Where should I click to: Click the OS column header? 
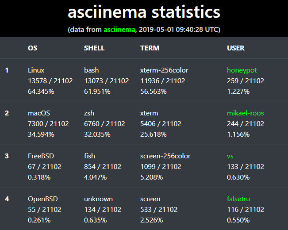[32, 48]
